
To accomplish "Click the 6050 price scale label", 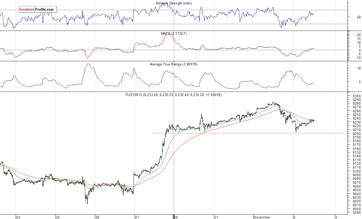I will [357, 190].
